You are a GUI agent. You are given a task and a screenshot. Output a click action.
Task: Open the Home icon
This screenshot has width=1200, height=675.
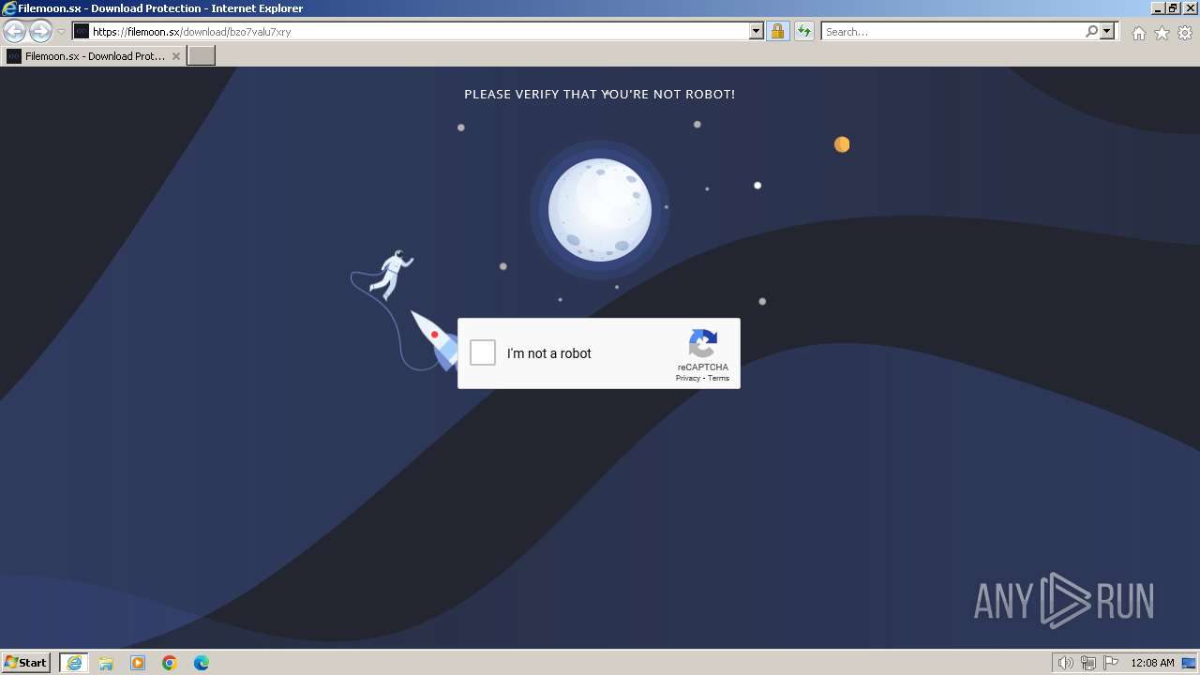tap(1138, 33)
